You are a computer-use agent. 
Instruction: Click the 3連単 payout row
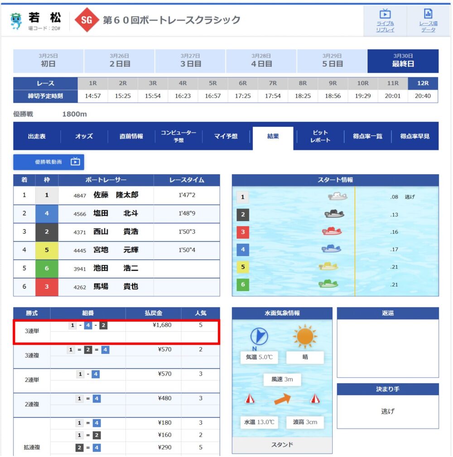click(116, 332)
